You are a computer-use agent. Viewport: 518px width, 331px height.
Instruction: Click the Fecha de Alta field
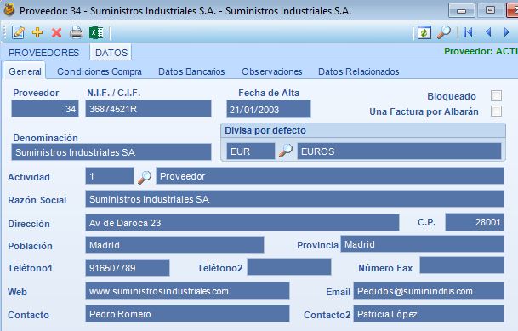(x=269, y=109)
